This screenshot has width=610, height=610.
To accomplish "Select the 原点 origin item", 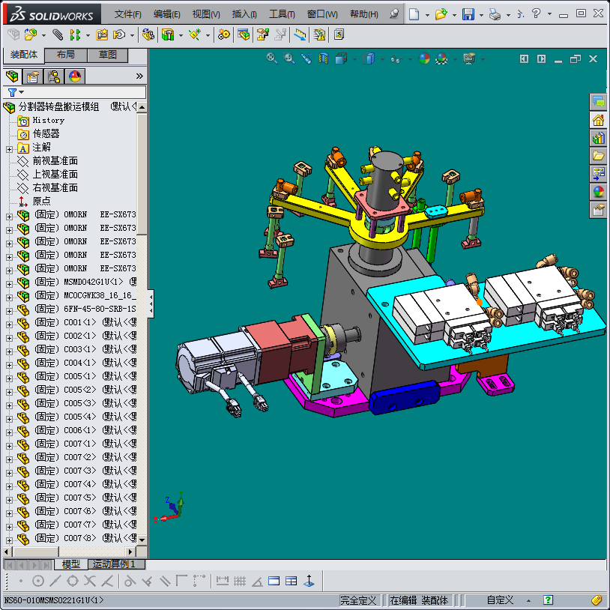I will [41, 201].
